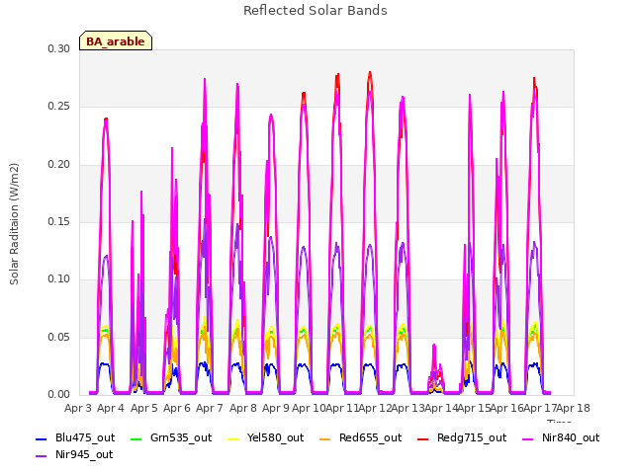Click the Apr 9 x-axis label

[276, 409]
